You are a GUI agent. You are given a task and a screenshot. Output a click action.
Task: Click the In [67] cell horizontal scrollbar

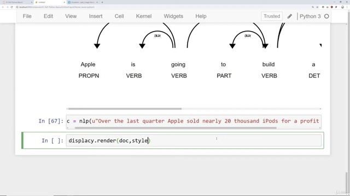tap(176, 128)
